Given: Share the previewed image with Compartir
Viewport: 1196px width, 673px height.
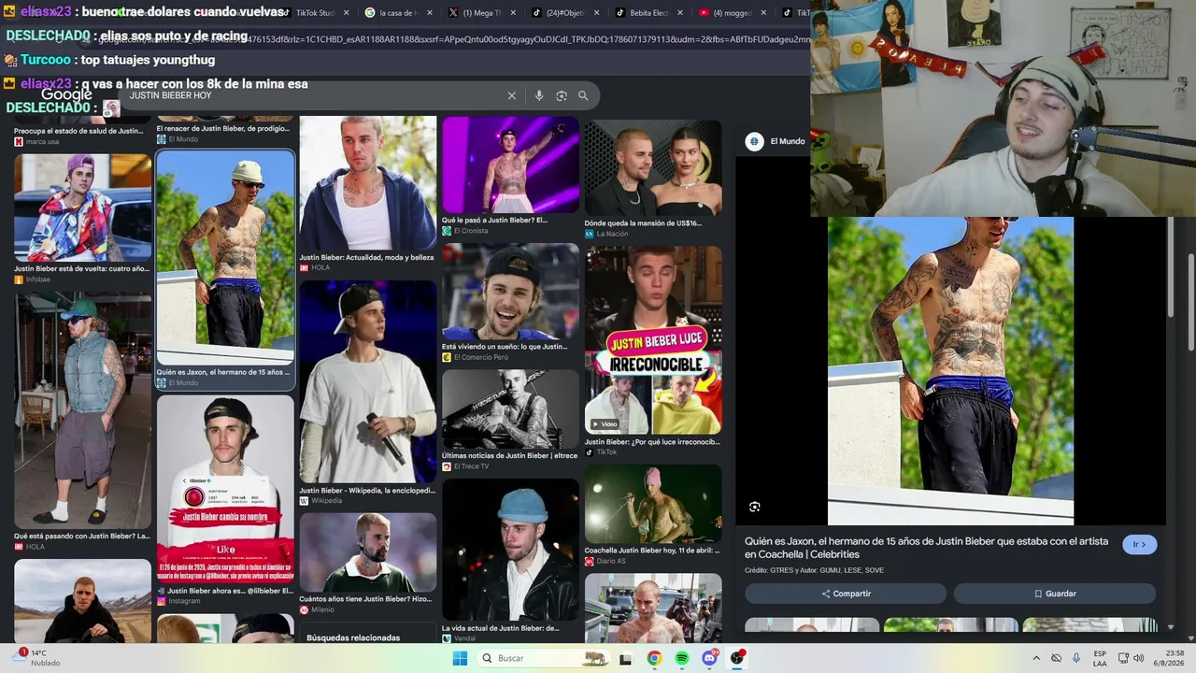Looking at the screenshot, I should point(846,594).
